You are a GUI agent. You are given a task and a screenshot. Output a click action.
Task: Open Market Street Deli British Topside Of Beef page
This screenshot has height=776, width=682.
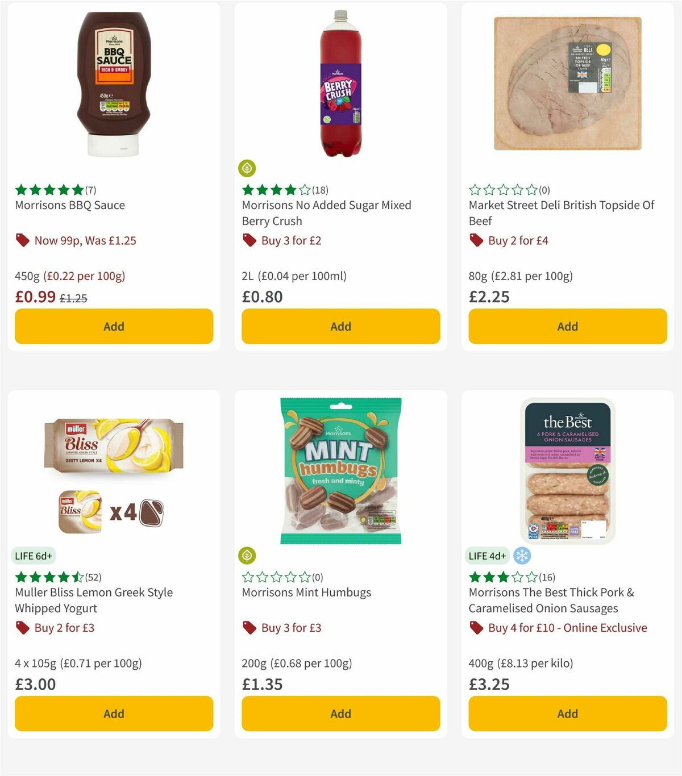[x=562, y=213]
